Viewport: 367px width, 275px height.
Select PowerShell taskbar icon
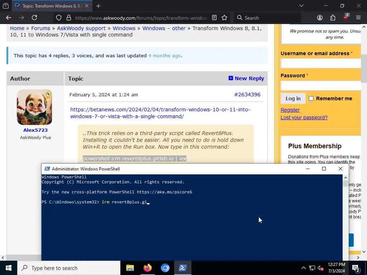[x=182, y=268]
